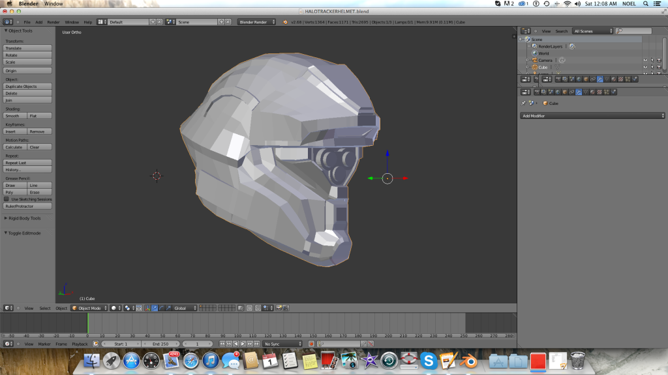Open Global orientation dropdown
The height and width of the screenshot is (375, 668).
(x=185, y=308)
